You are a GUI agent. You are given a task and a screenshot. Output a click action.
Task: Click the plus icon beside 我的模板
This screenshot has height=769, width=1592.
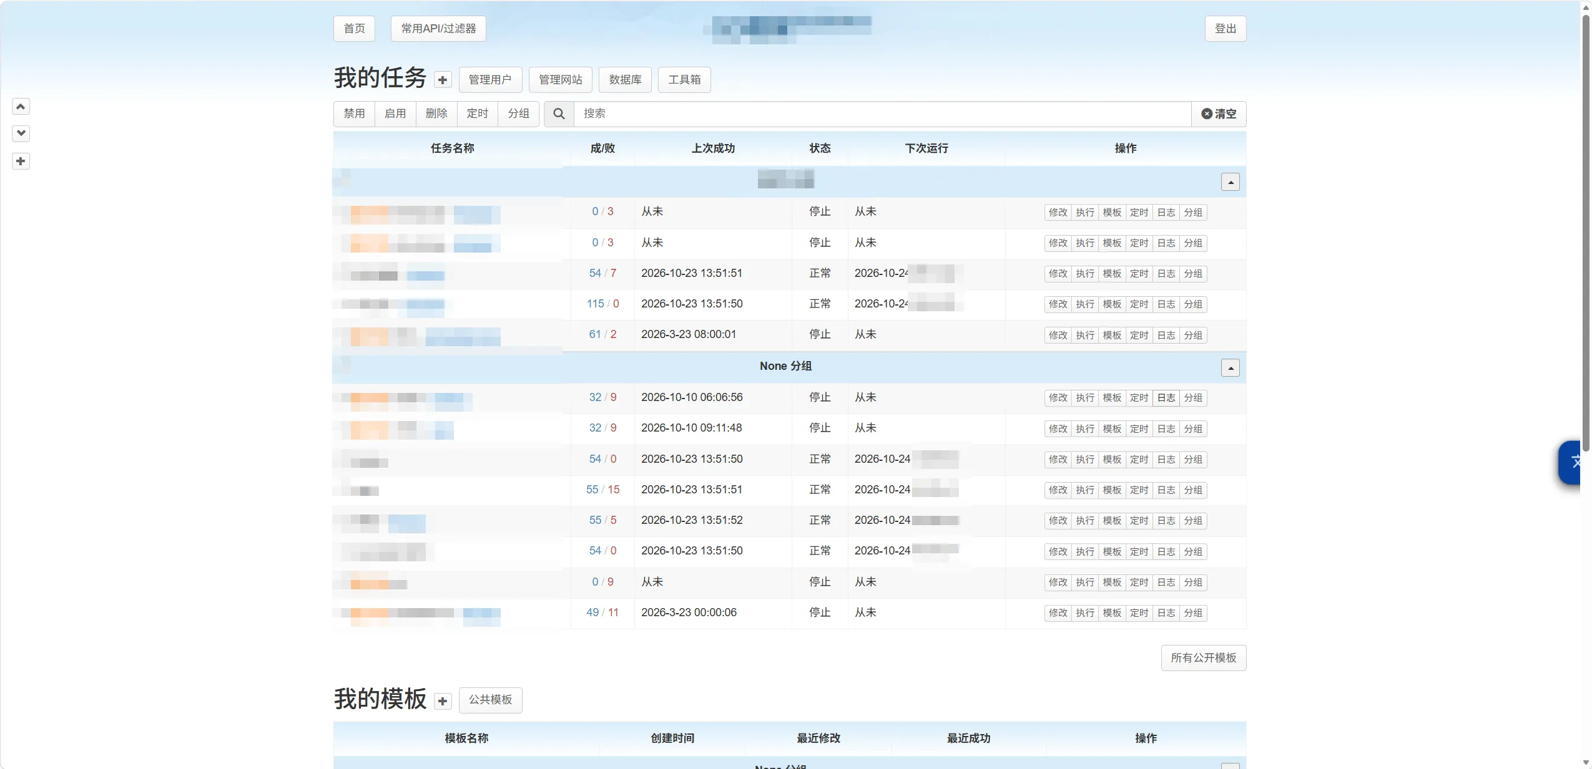coord(443,701)
